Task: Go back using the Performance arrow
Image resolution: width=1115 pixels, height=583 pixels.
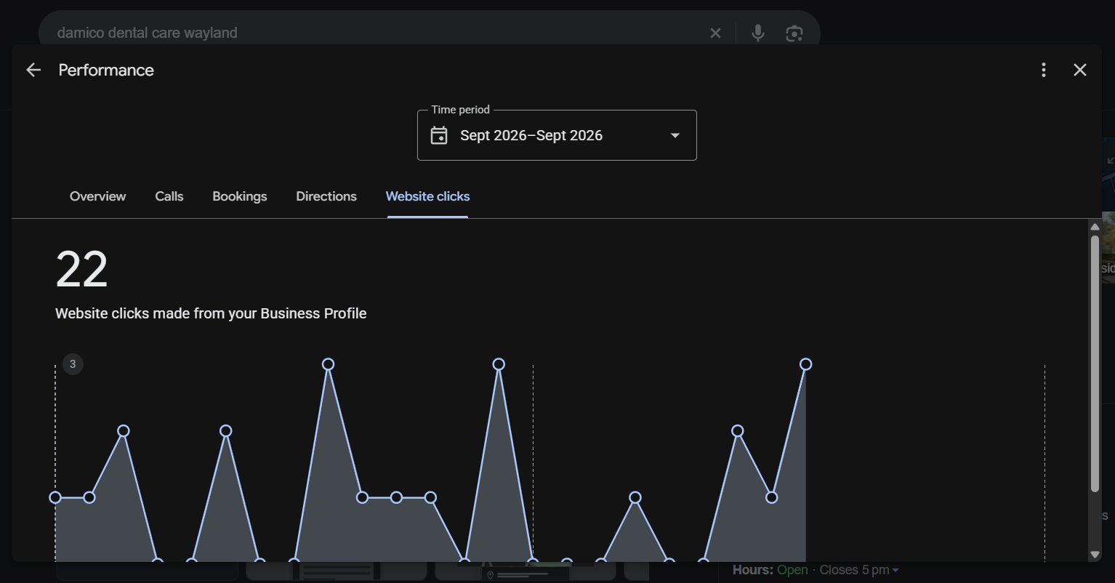Action: pyautogui.click(x=33, y=70)
